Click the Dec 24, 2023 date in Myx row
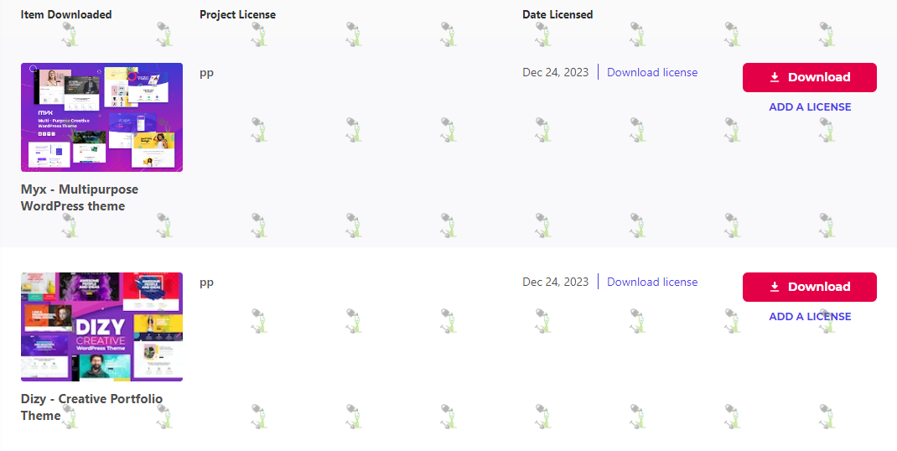 556,73
